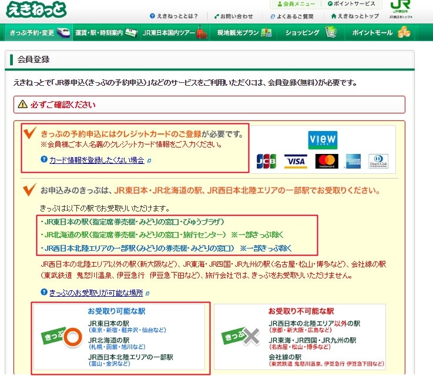Open 現地観光プラン menu tab

point(244,32)
